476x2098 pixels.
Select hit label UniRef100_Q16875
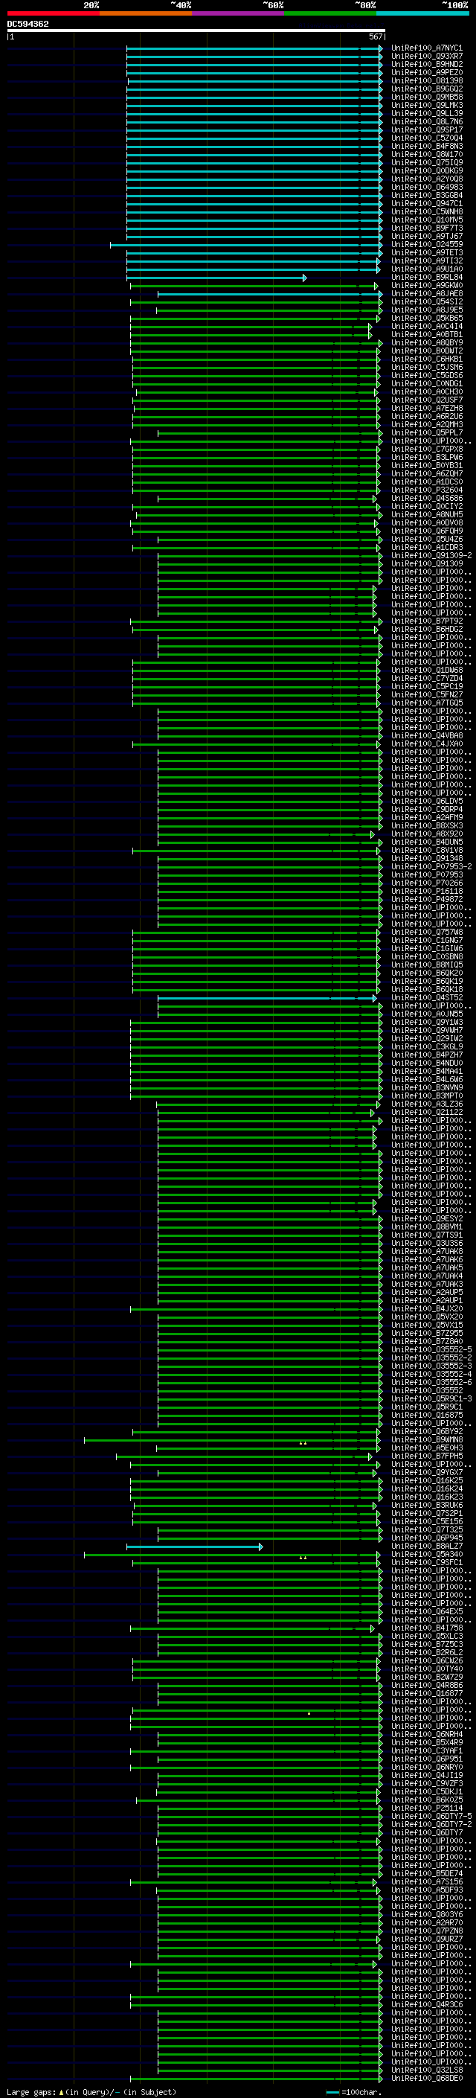click(426, 1415)
